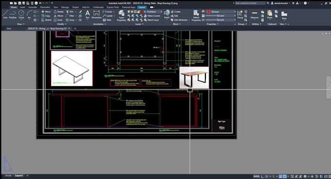Open the Manage ribbon tab
Screen dimensions: 331x179
pyautogui.click(x=65, y=7)
